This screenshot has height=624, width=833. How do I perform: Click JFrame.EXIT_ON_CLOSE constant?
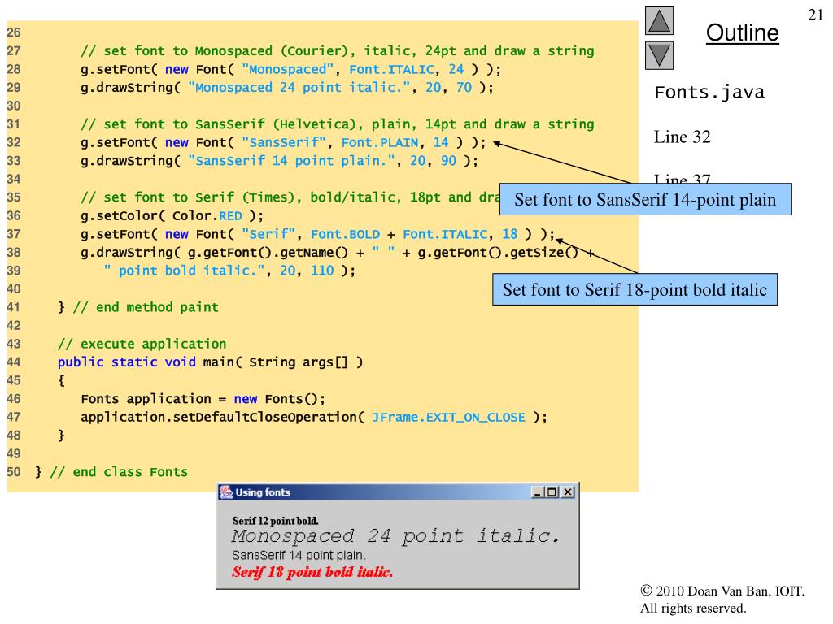point(448,418)
